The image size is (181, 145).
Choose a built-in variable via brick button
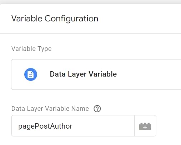point(145,126)
